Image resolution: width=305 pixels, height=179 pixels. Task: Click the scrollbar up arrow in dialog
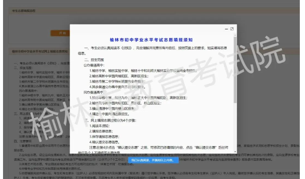235,35
